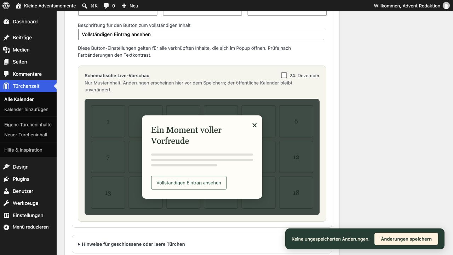Expand Hinweise für geschlossene oder leere Türchen
Viewport: 453px width, 255px height.
click(x=131, y=244)
